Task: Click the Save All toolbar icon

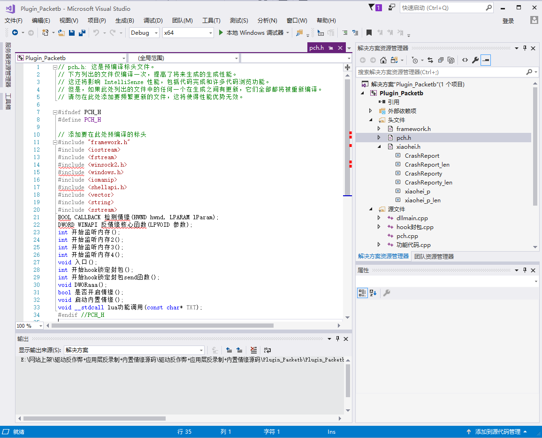Action: (x=82, y=33)
